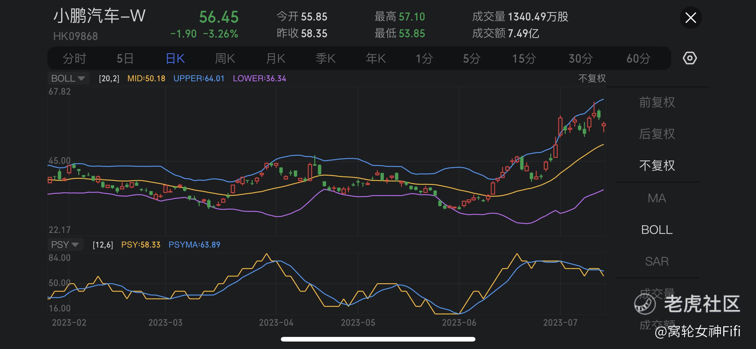Click turnover 成交额 7.49亿
The height and width of the screenshot is (349, 756).
[506, 34]
